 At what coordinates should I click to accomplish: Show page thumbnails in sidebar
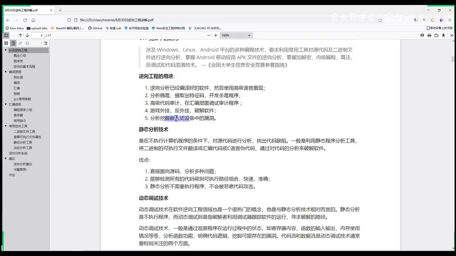coord(6,43)
